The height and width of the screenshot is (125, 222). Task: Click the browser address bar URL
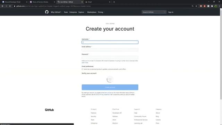point(54,6)
